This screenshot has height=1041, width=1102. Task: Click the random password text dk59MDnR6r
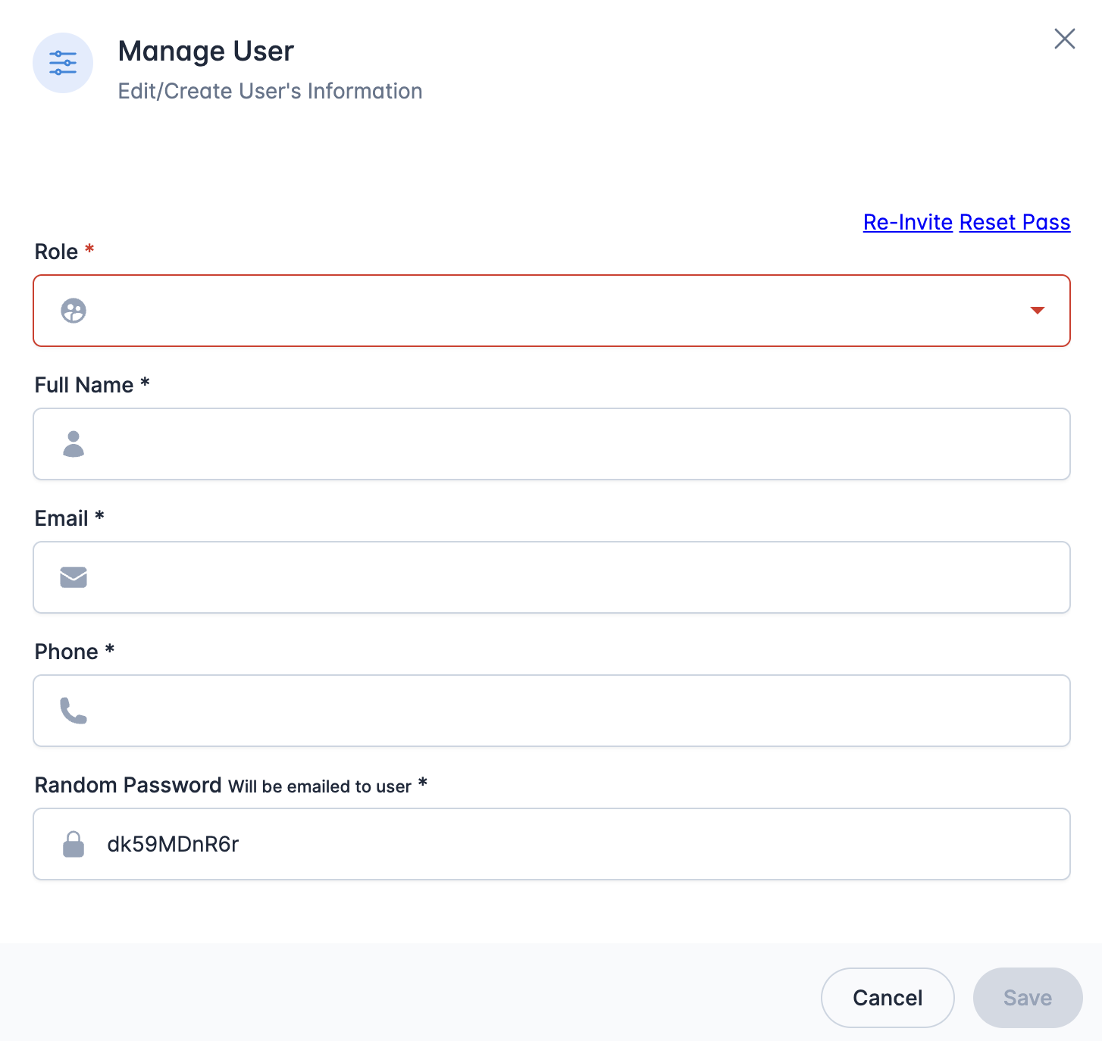coord(173,844)
